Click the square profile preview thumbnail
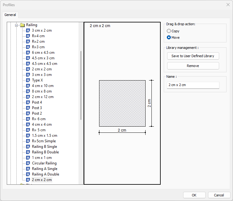The width and height of the screenshot is (233, 201). coord(122,103)
